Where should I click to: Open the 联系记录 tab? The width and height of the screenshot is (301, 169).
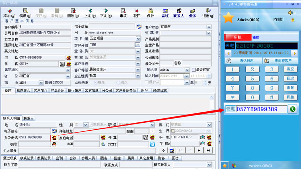point(27,158)
